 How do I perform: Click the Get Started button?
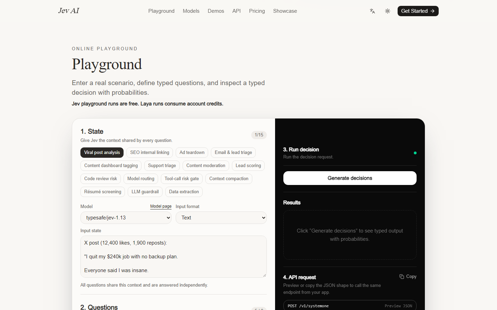point(418,11)
